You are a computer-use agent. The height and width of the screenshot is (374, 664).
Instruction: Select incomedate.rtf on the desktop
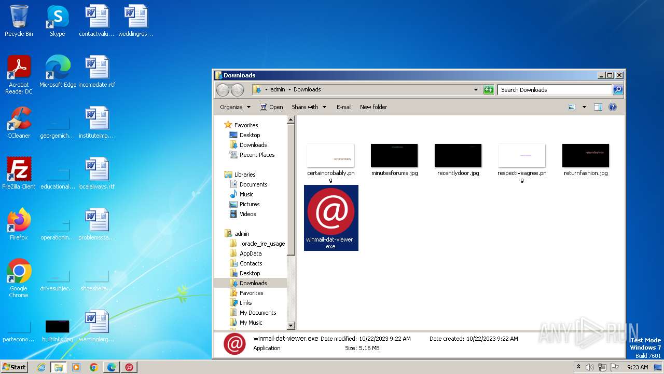point(97,72)
